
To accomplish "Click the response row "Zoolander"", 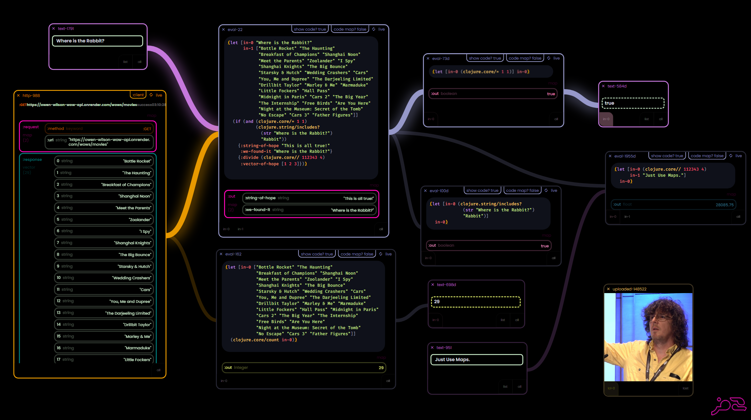I will pos(104,220).
